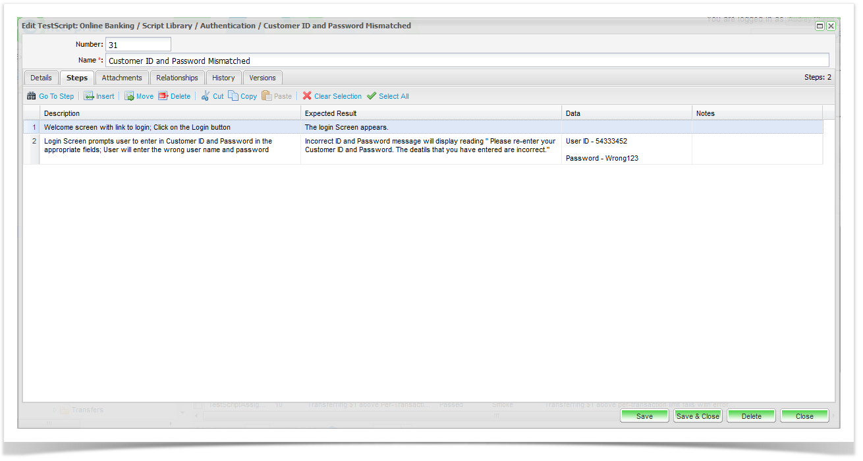Click the Cut scissors icon

[206, 96]
